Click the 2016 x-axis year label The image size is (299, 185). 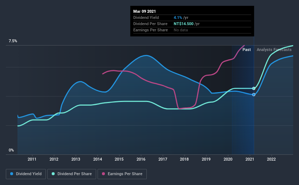pyautogui.click(x=141, y=159)
